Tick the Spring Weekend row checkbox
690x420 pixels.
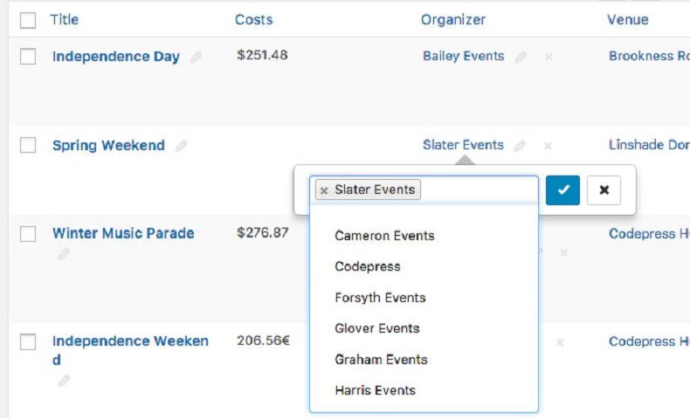(x=28, y=146)
